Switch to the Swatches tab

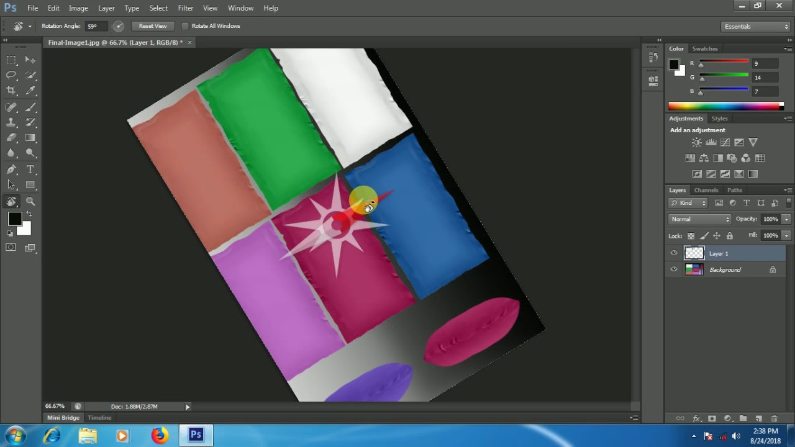click(x=705, y=48)
